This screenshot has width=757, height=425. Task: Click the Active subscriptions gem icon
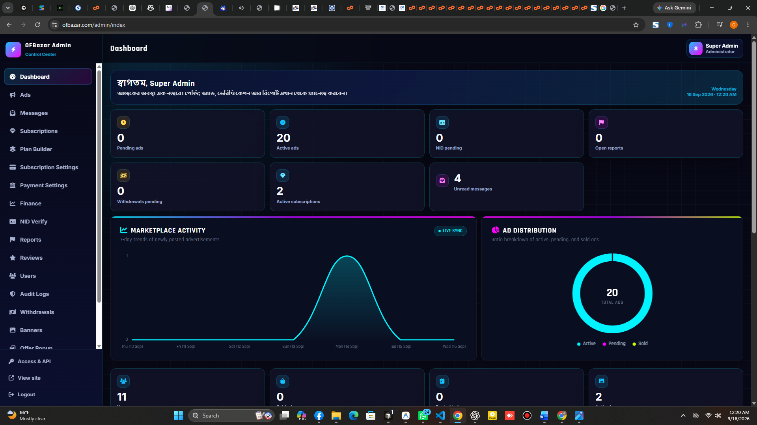point(283,176)
